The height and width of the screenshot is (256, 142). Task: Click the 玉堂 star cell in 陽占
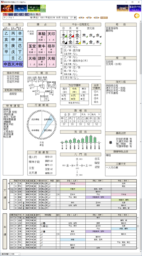tap(32, 49)
